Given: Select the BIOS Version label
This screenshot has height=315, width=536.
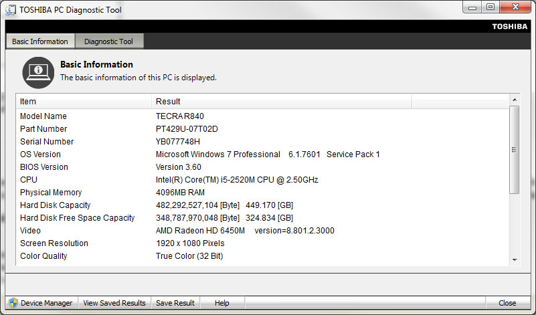Looking at the screenshot, I should (44, 167).
